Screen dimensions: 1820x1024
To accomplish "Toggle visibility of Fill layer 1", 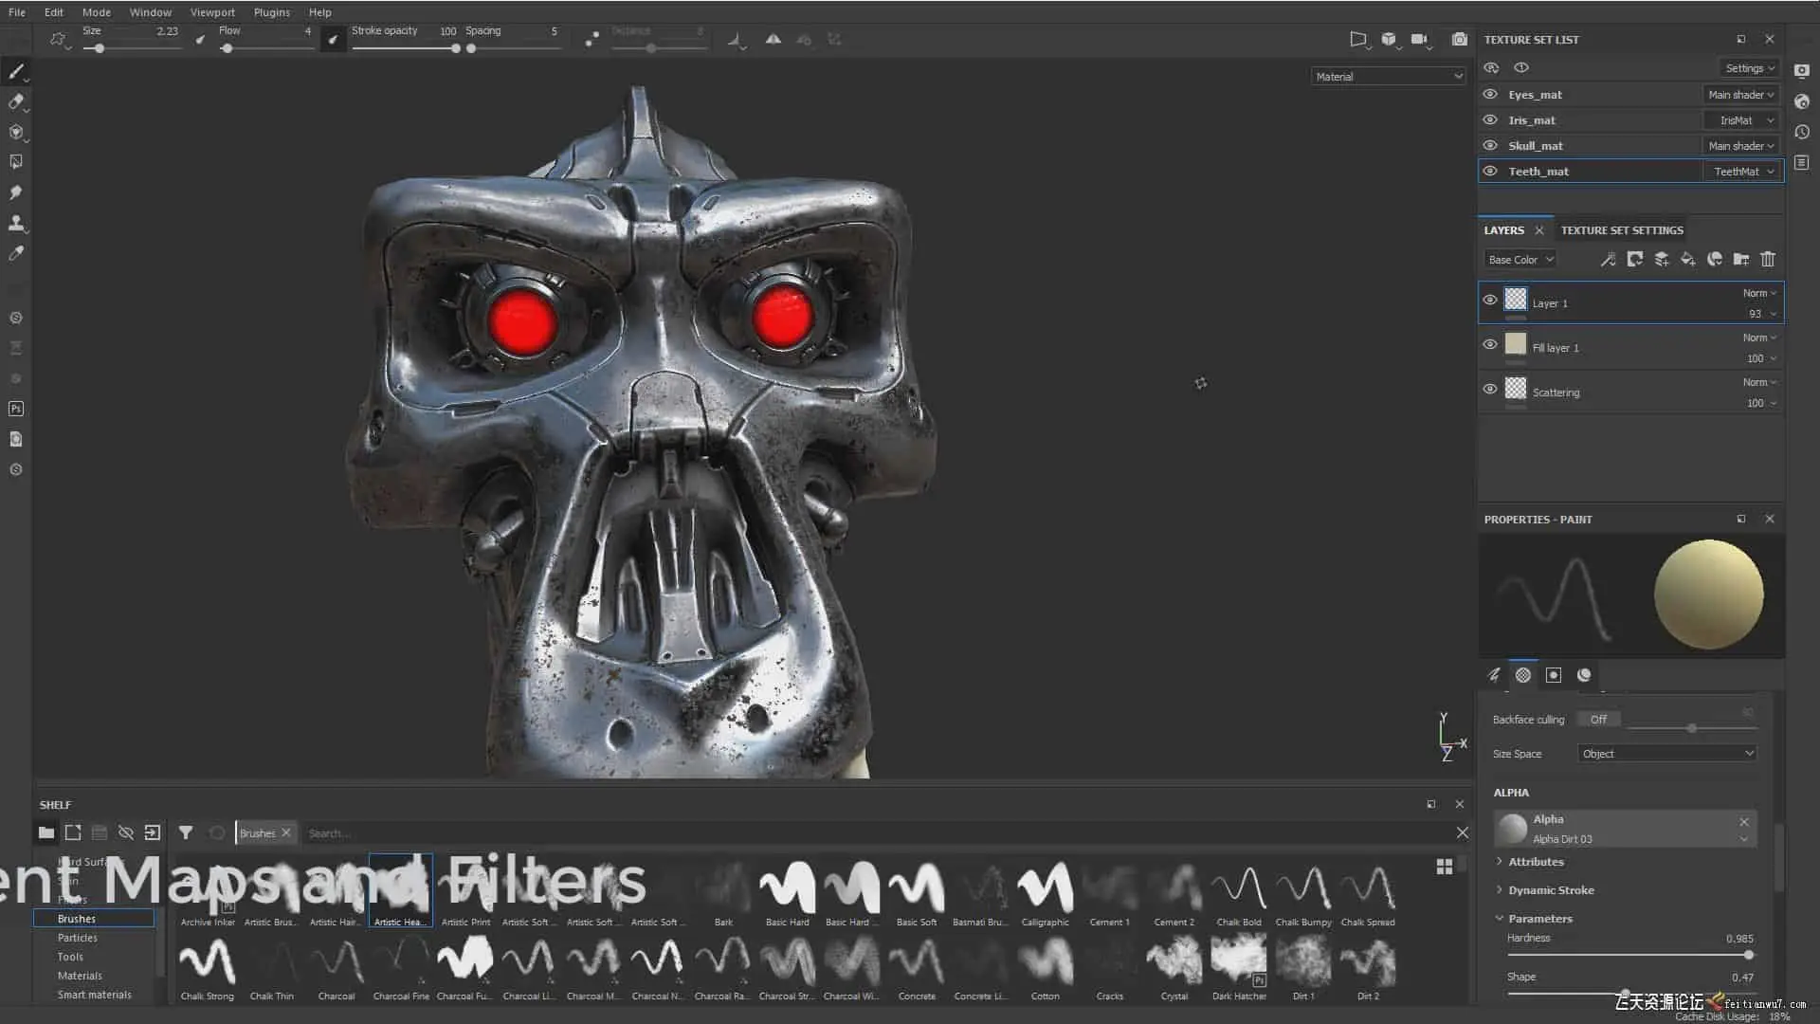I will [1490, 345].
